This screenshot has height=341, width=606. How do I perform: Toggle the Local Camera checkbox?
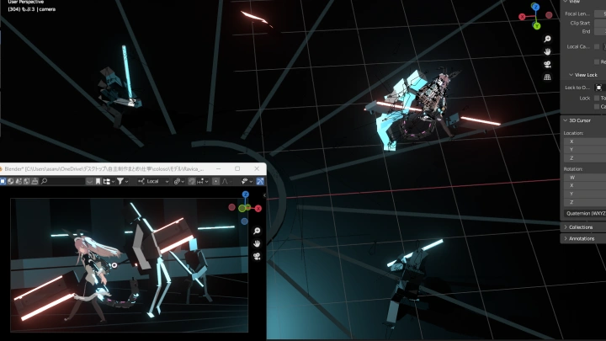[x=597, y=46]
